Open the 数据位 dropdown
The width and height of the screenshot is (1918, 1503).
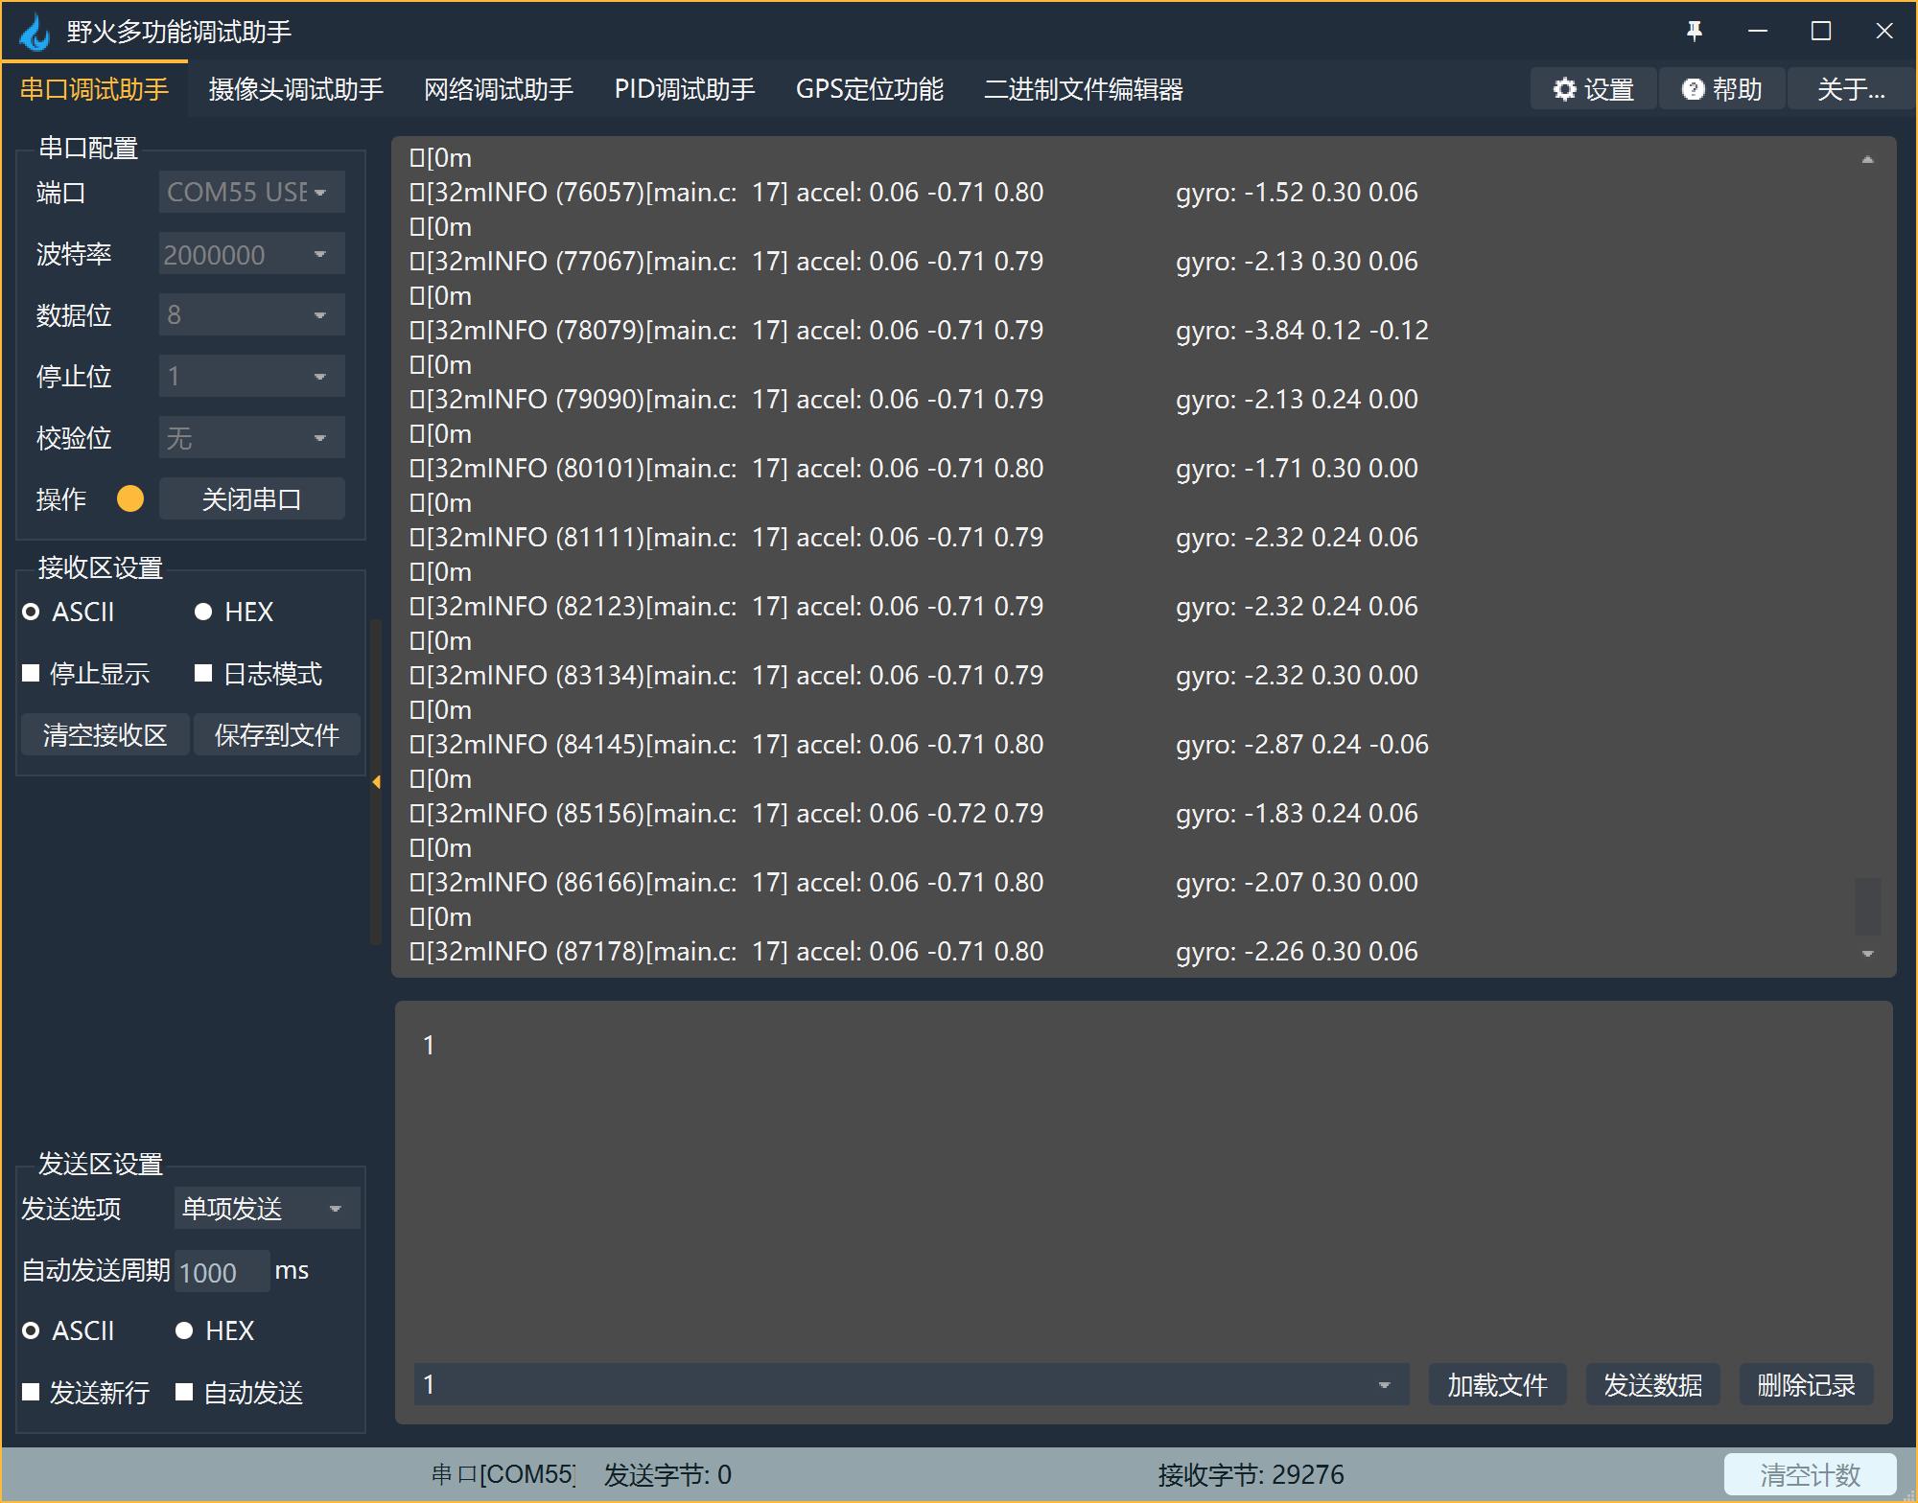click(251, 315)
